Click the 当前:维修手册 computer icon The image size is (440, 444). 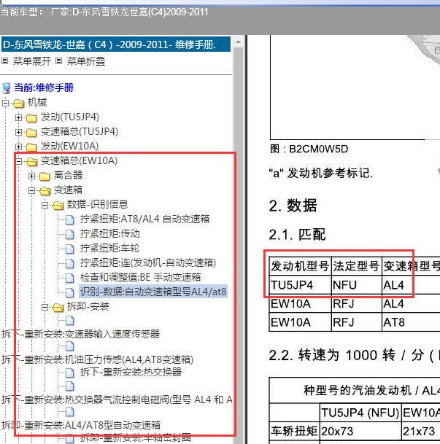click(x=7, y=88)
